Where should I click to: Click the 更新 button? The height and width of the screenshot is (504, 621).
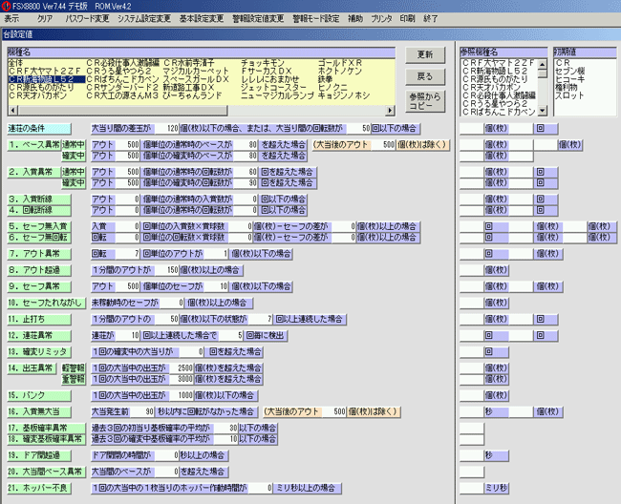click(425, 54)
